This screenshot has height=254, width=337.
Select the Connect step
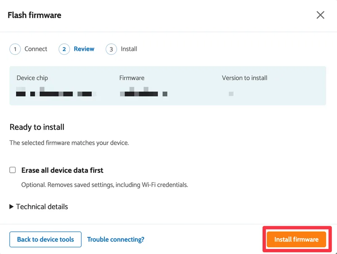[x=28, y=49]
